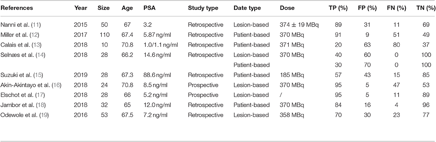Select the 88.6 ng/ml PSA value
Viewport: 436px width, 142px height.
pos(154,75)
